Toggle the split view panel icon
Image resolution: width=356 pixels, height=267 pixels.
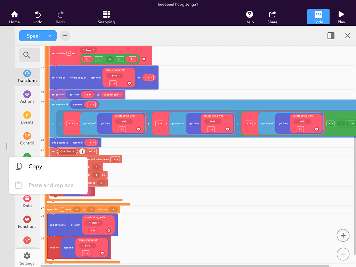point(330,35)
